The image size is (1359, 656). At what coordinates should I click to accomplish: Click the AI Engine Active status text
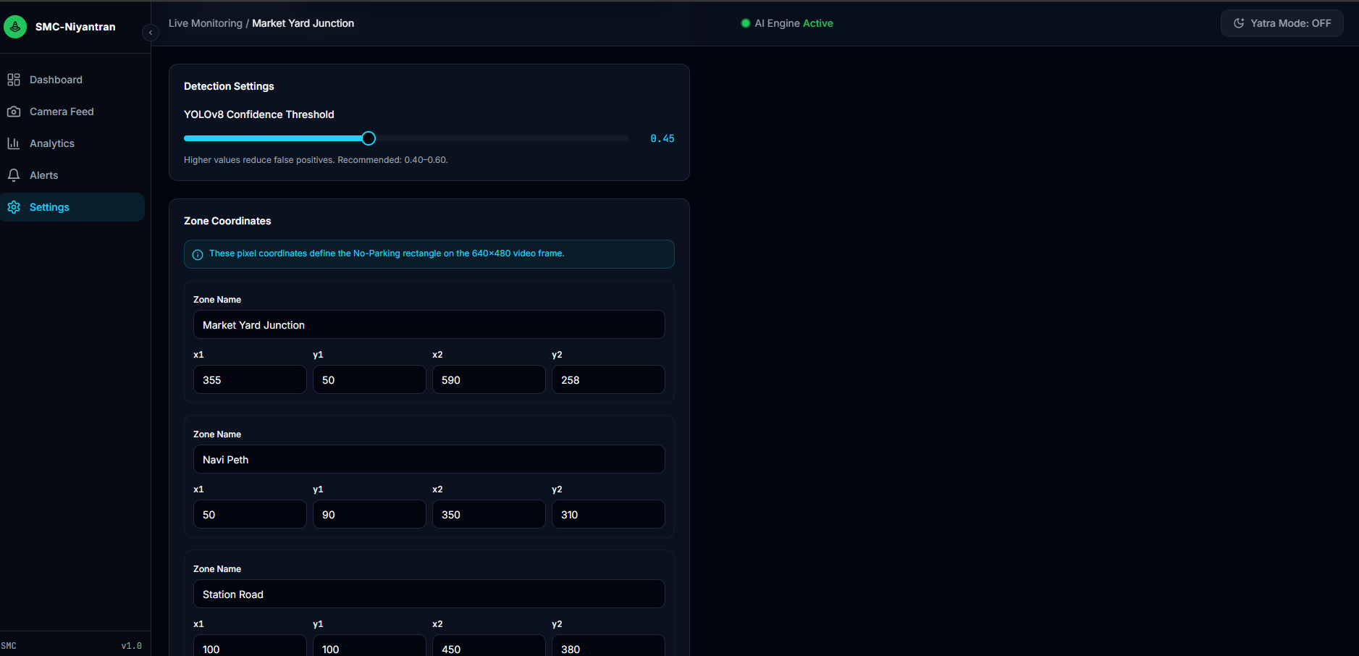tap(794, 23)
